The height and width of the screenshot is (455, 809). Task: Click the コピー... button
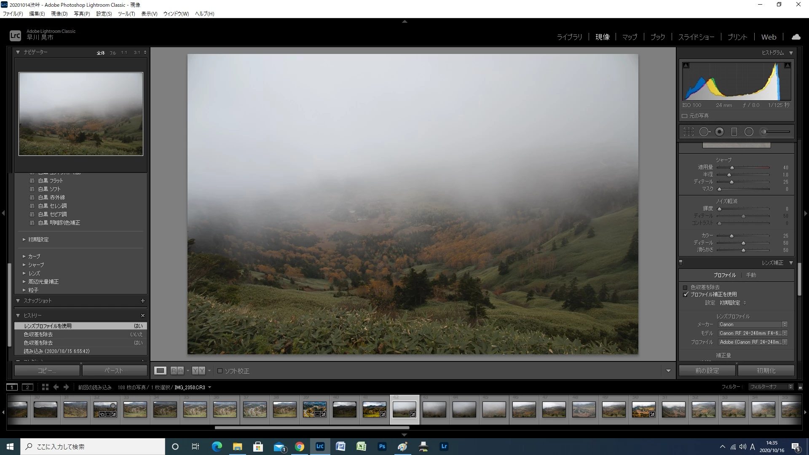point(47,371)
